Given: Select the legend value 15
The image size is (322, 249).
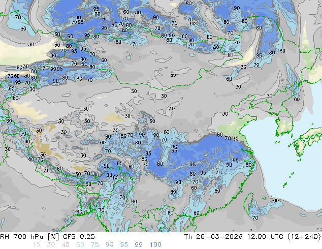Looking at the screenshot, I should tap(37, 245).
